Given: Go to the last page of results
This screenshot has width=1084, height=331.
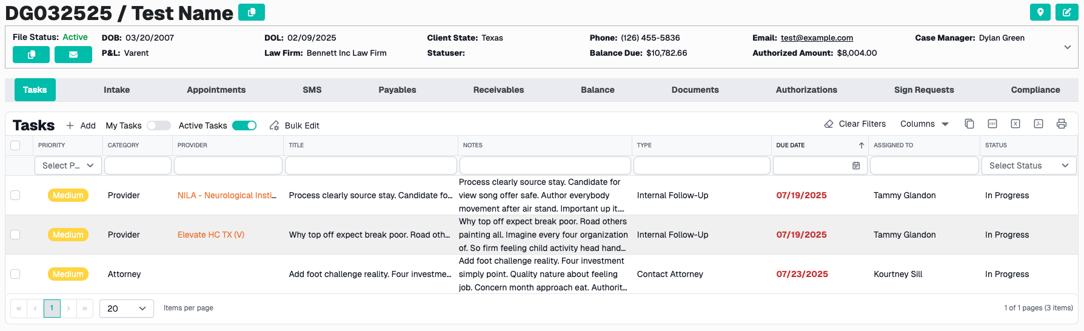Looking at the screenshot, I should pyautogui.click(x=85, y=309).
